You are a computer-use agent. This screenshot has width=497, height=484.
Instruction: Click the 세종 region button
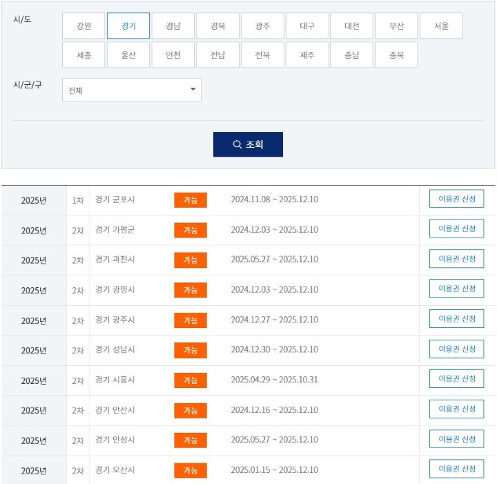(x=84, y=55)
